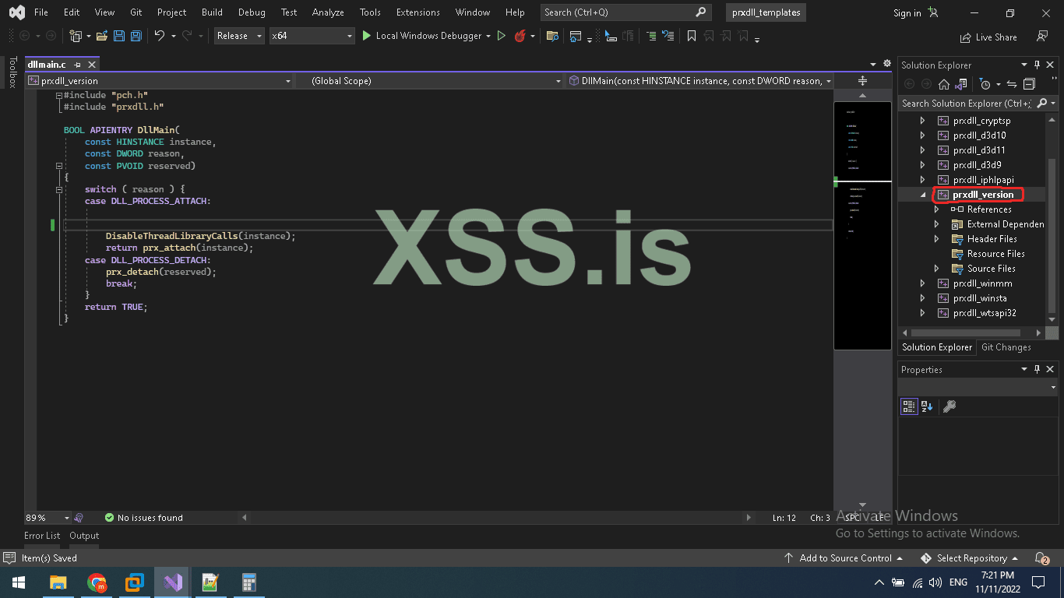
Task: Open the x64 platform dropdown
Action: [x=312, y=36]
